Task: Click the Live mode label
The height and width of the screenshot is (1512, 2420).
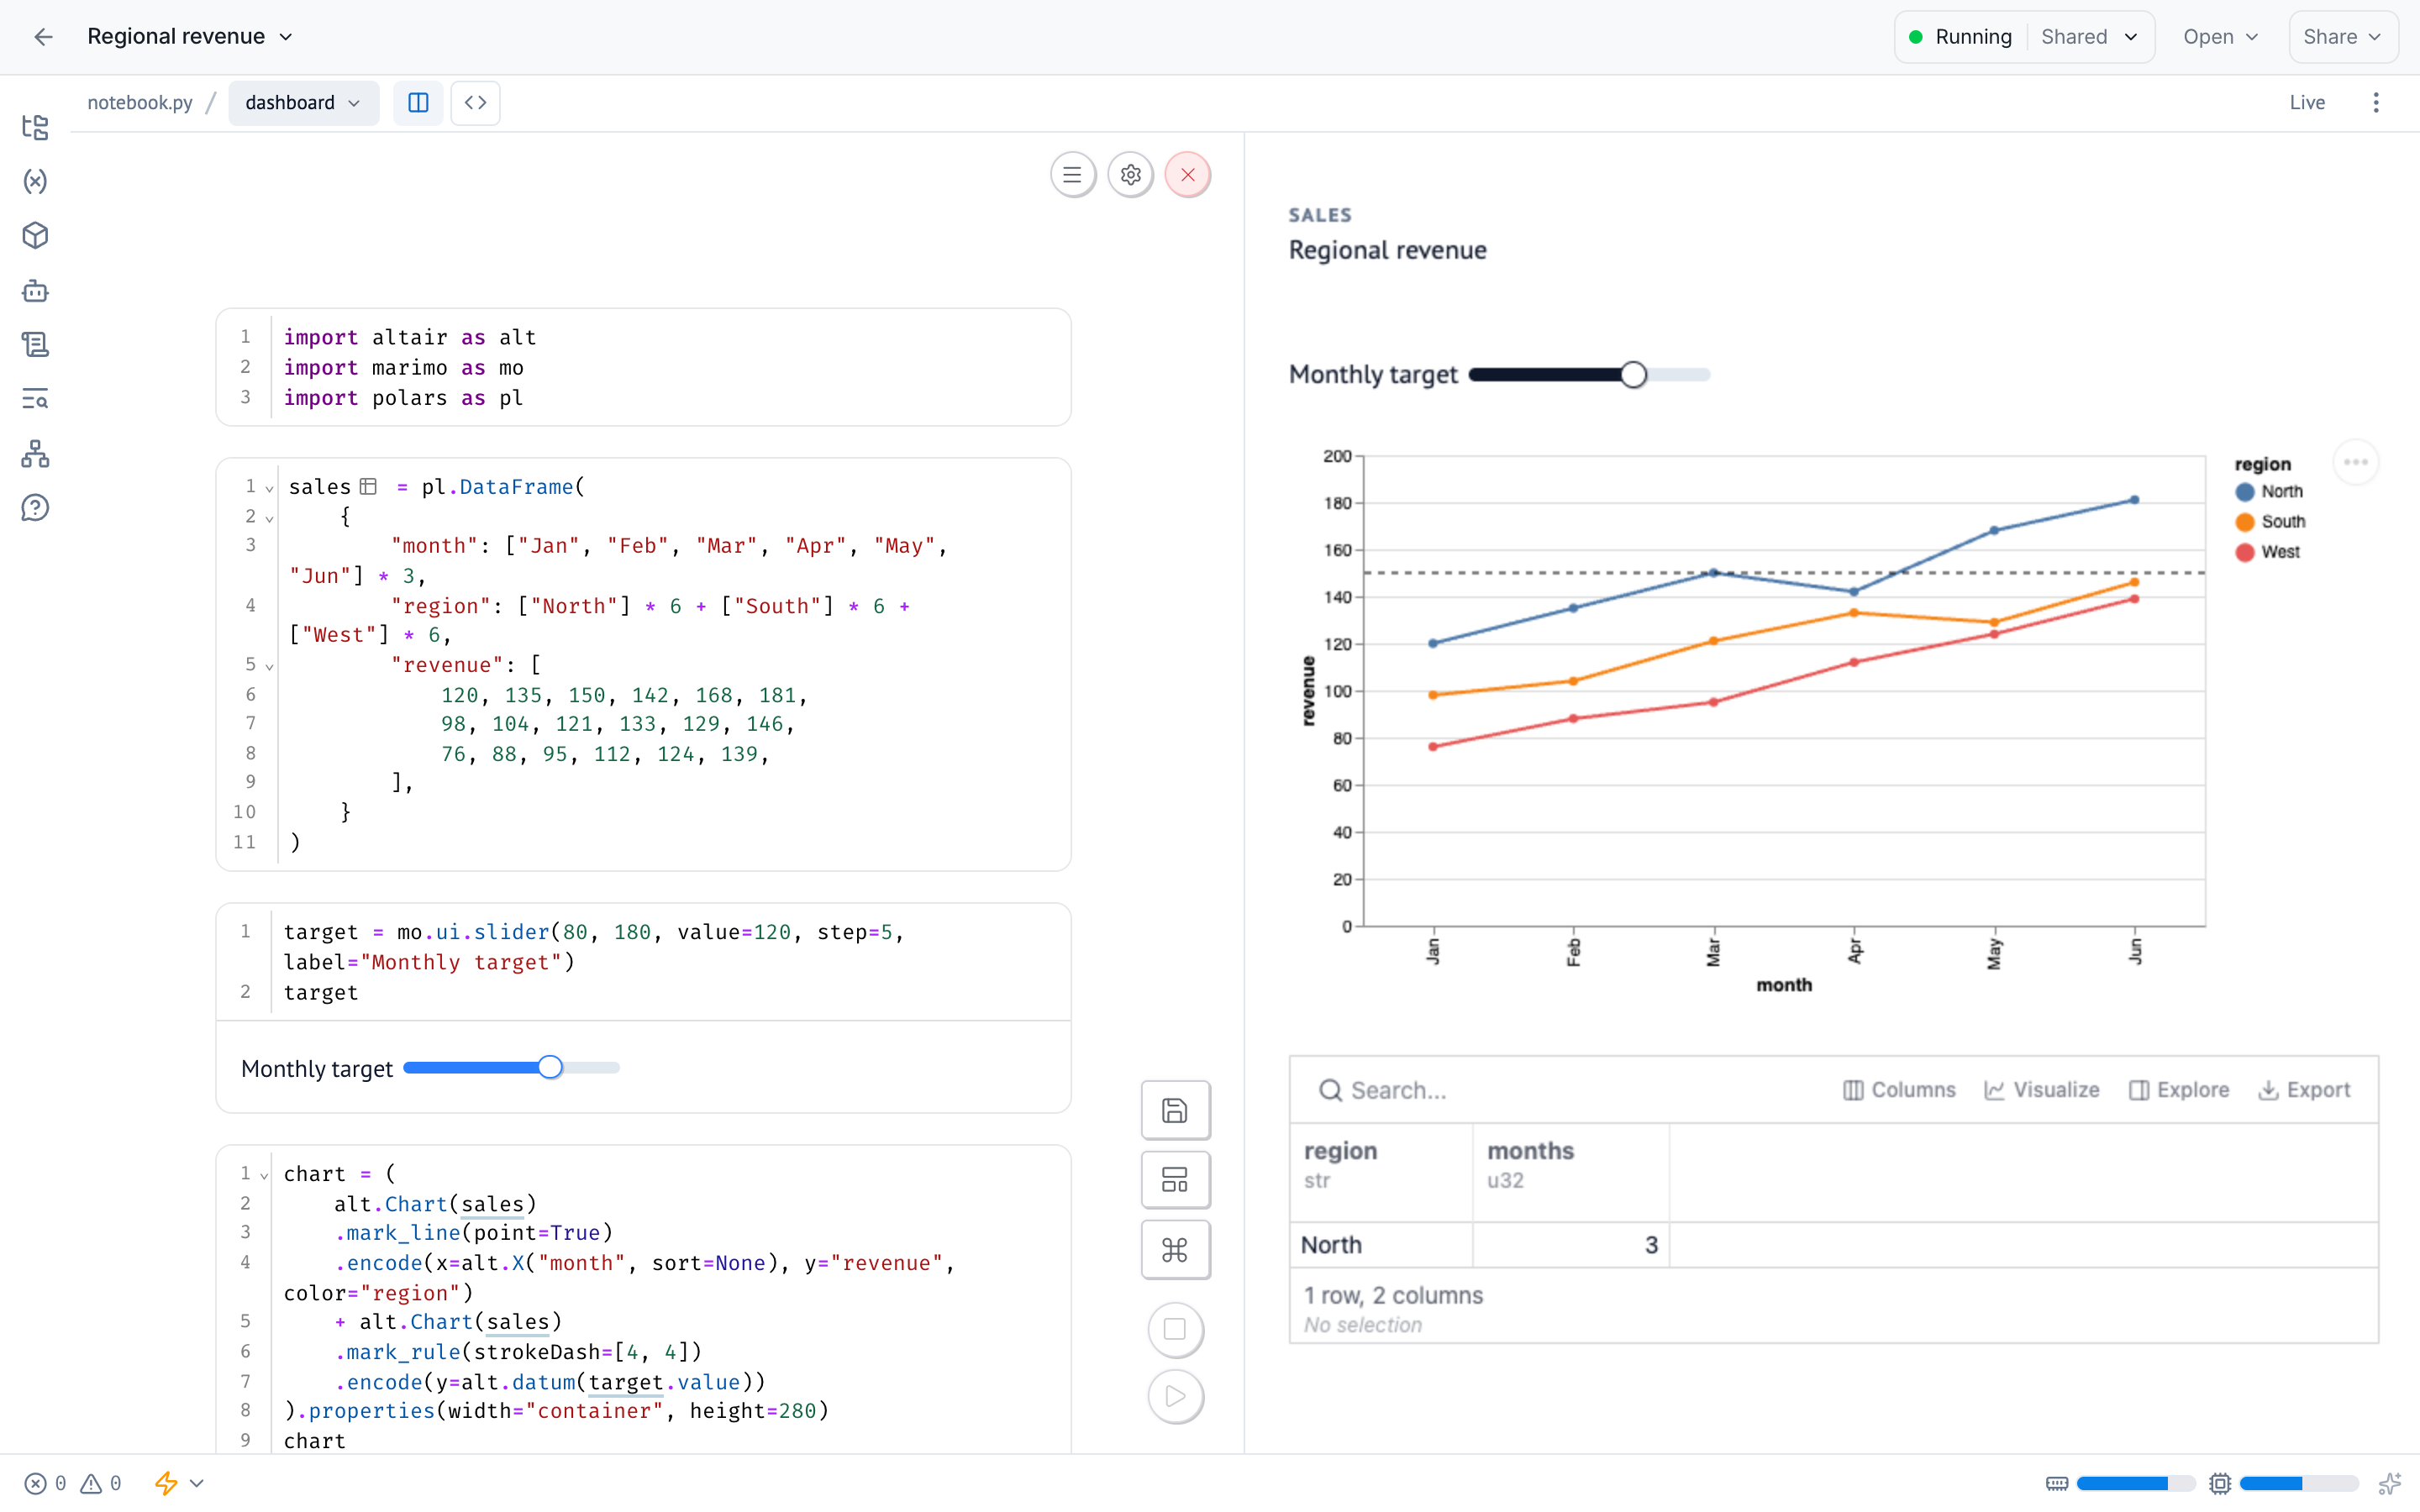Action: 2306,103
